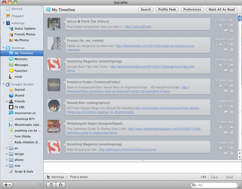Open gear menu for Webdesigner Depot tweet
This screenshot has width=242, height=189.
pos(231,133)
